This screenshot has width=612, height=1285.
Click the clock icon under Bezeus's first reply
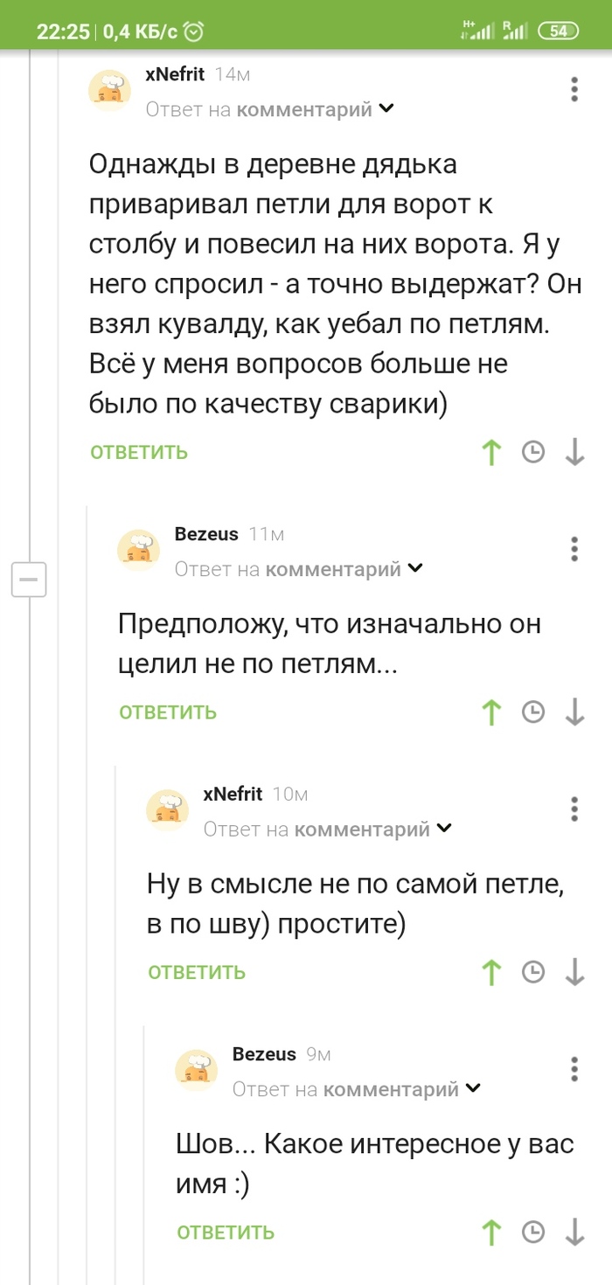tap(533, 712)
